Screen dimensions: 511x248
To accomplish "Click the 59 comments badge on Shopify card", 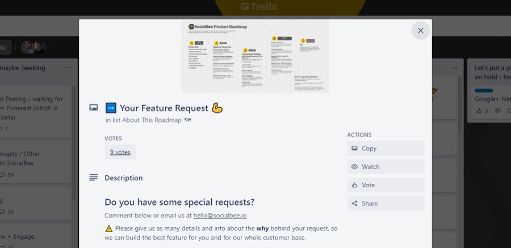I will [x=6, y=175].
